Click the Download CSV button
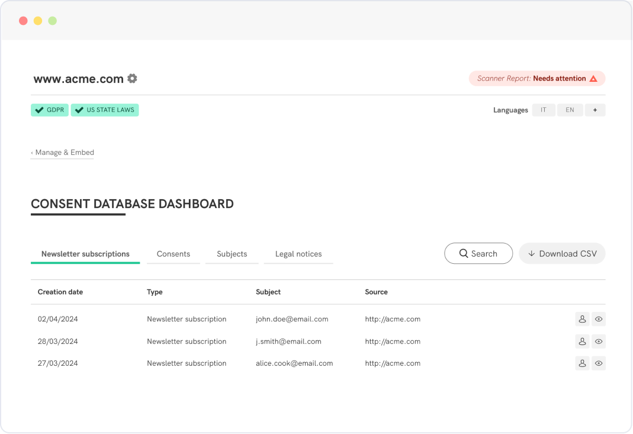633x434 pixels. click(562, 254)
